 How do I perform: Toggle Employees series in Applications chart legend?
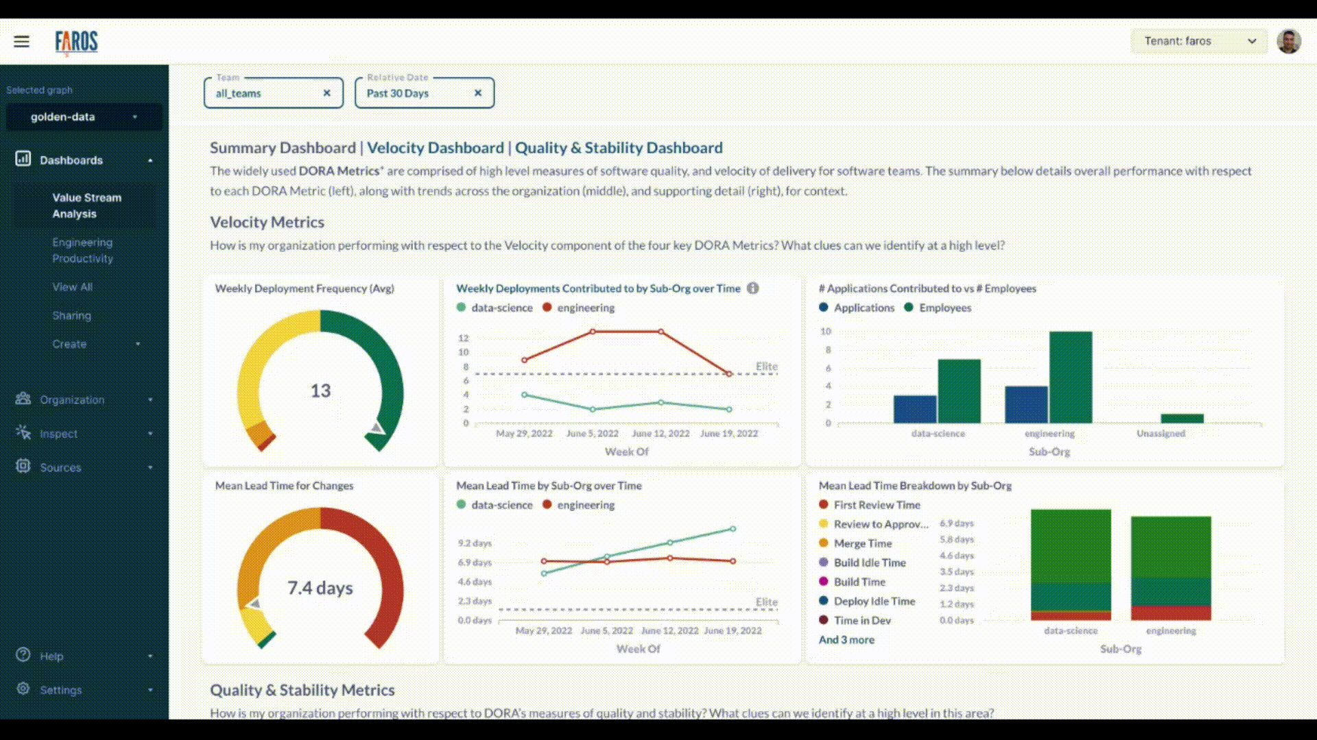pyautogui.click(x=938, y=308)
